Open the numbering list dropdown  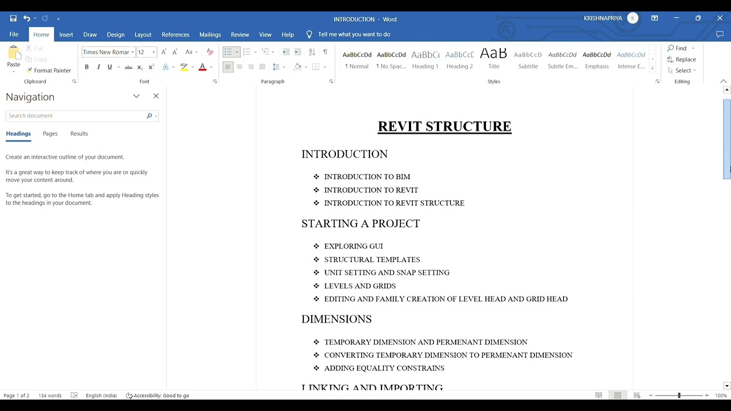coord(255,52)
